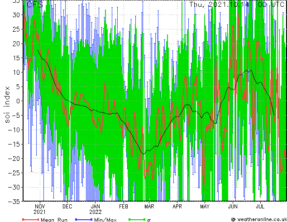Click the y-axis value '-5'
287x222 pixels.
coord(16,116)
